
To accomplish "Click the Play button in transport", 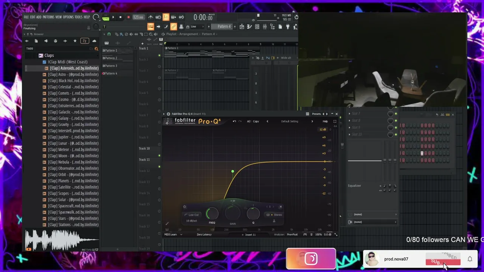I will click(x=113, y=17).
